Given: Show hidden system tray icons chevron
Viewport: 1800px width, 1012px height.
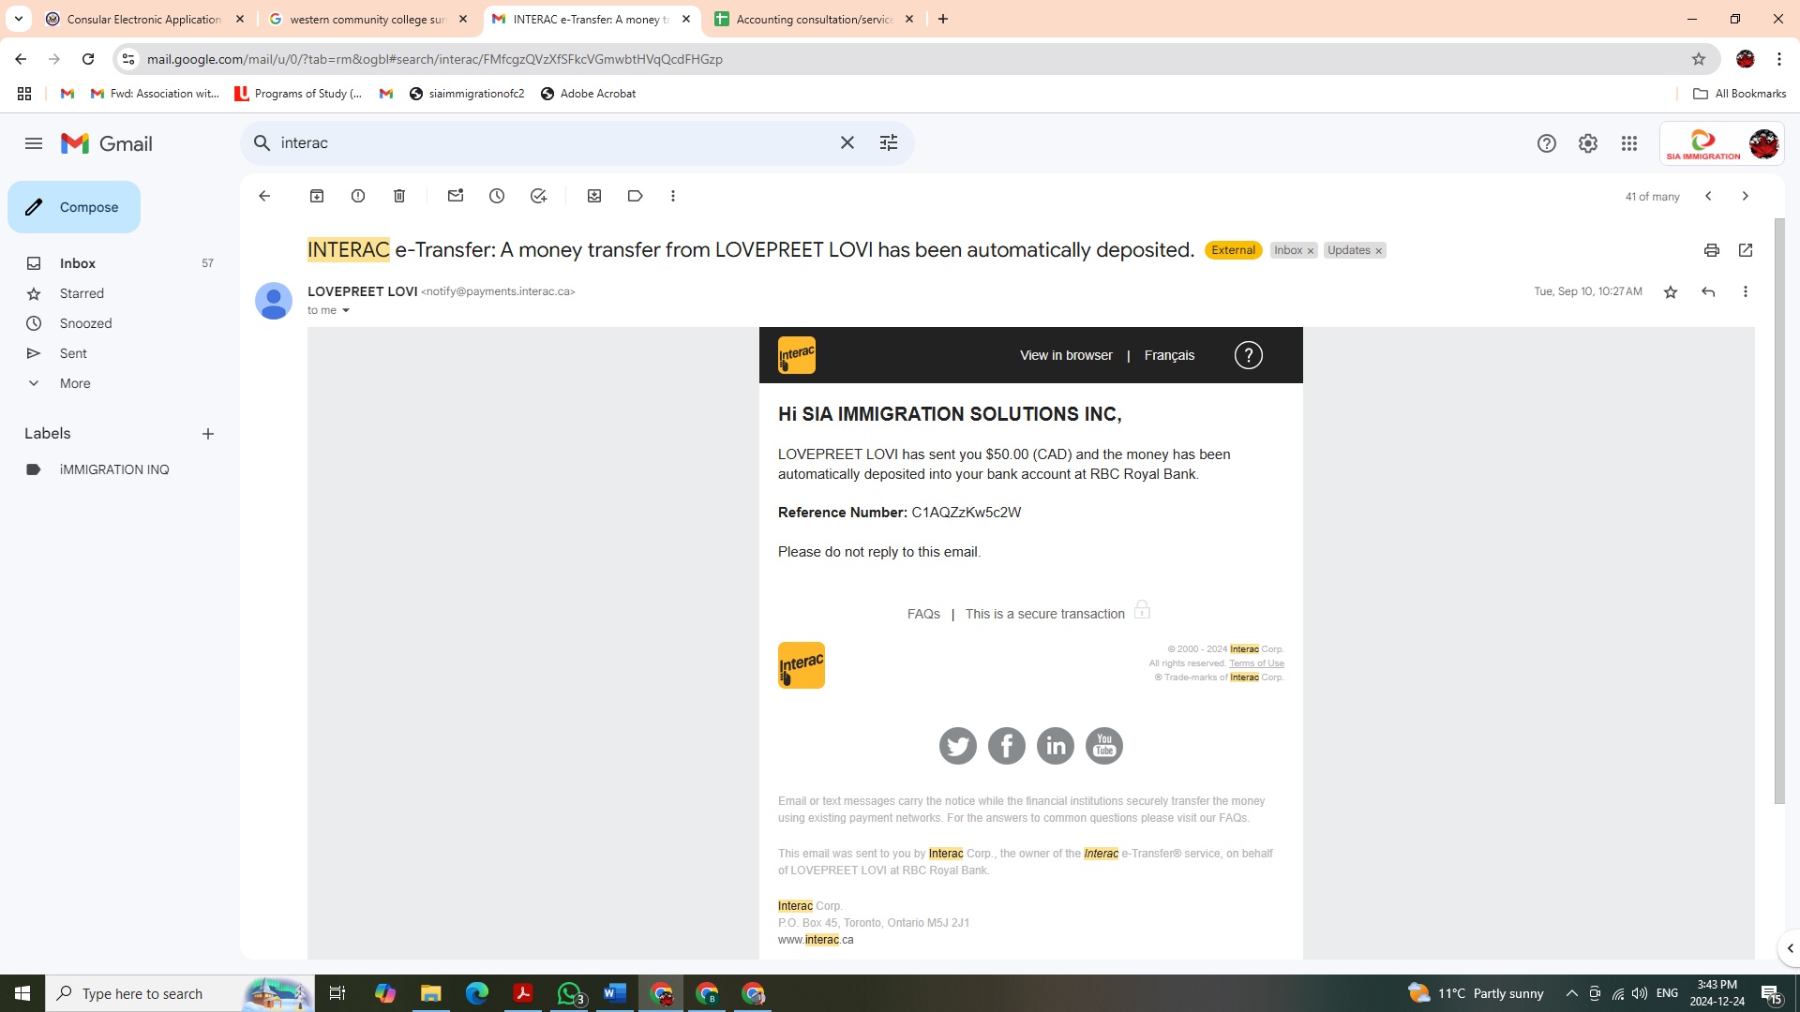Looking at the screenshot, I should point(1572,993).
